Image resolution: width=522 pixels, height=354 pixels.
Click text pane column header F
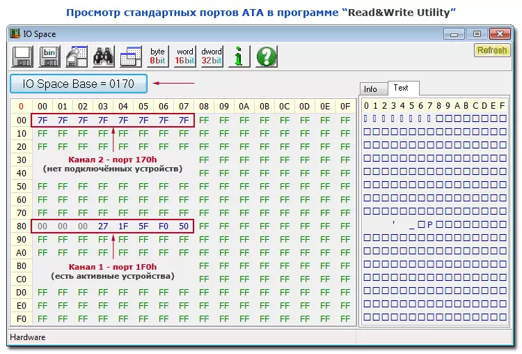coord(503,106)
